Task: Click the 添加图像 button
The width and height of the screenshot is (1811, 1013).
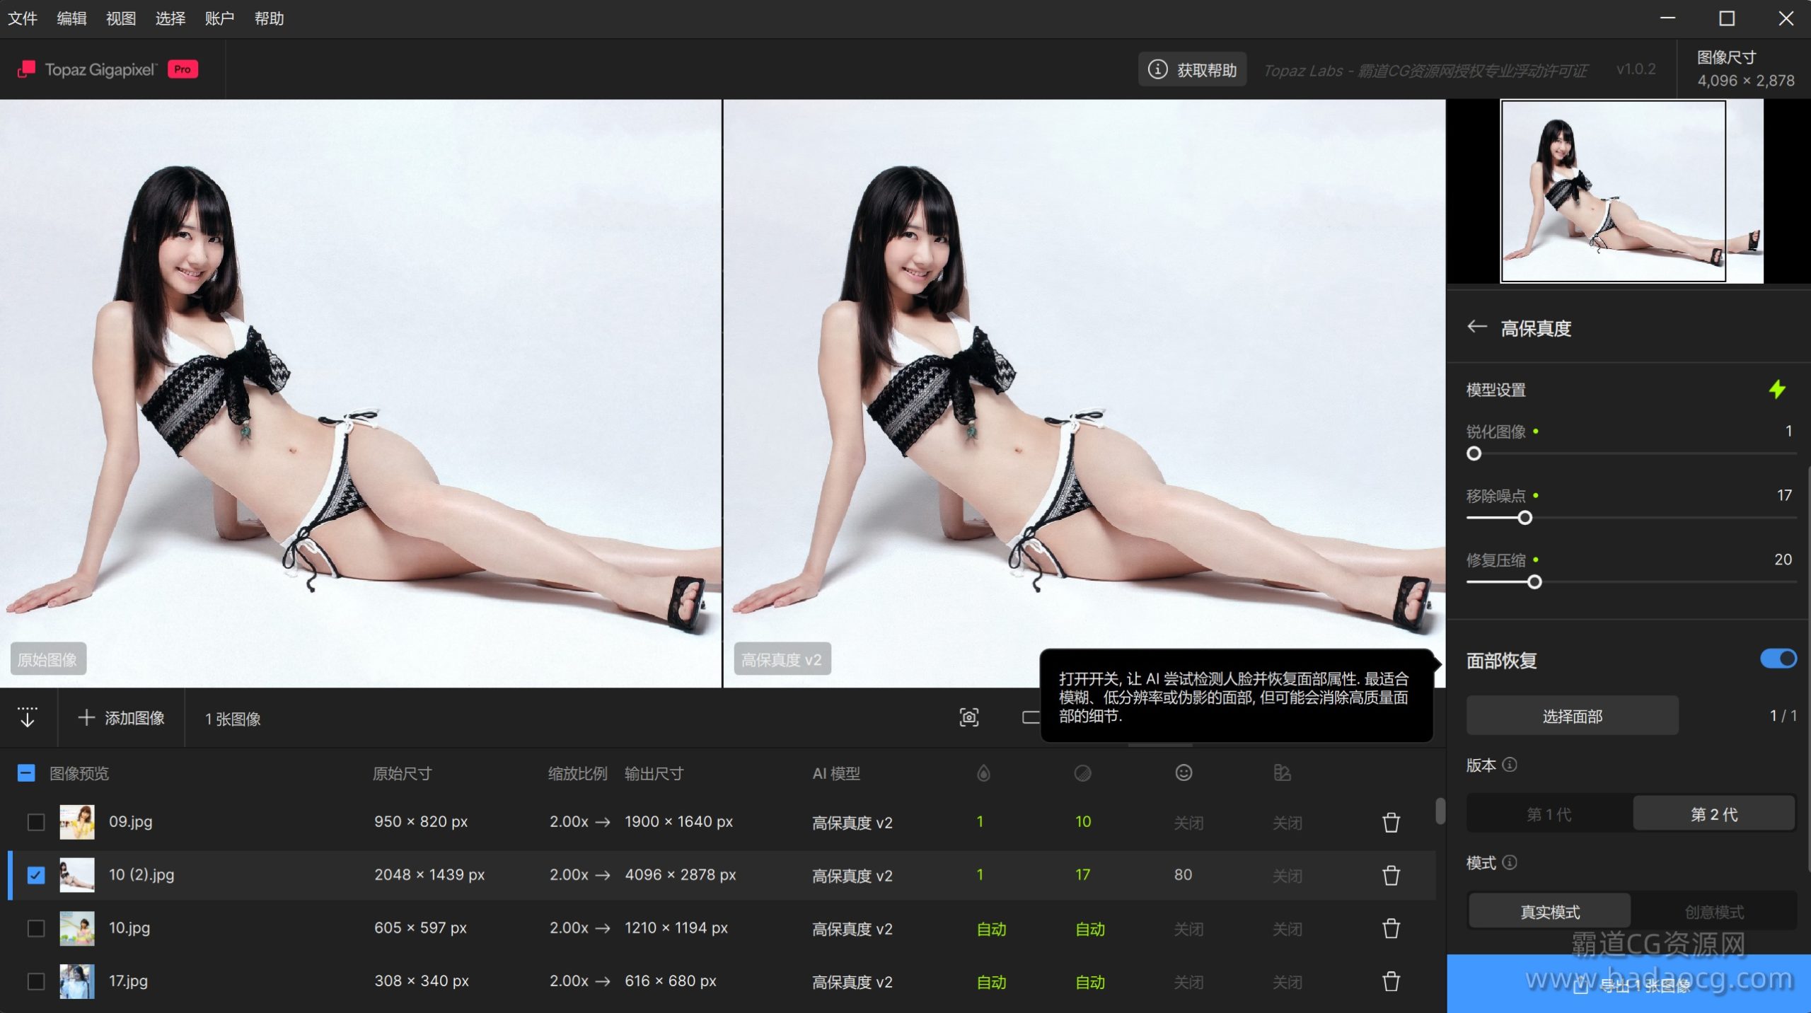Action: pos(122,718)
